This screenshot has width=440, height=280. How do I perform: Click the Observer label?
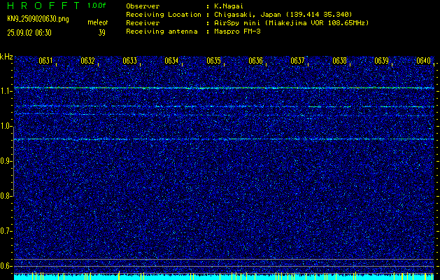143,6
